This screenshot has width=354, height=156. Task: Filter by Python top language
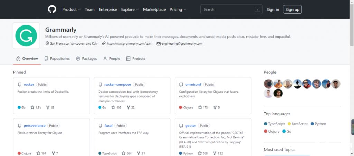tap(318, 124)
